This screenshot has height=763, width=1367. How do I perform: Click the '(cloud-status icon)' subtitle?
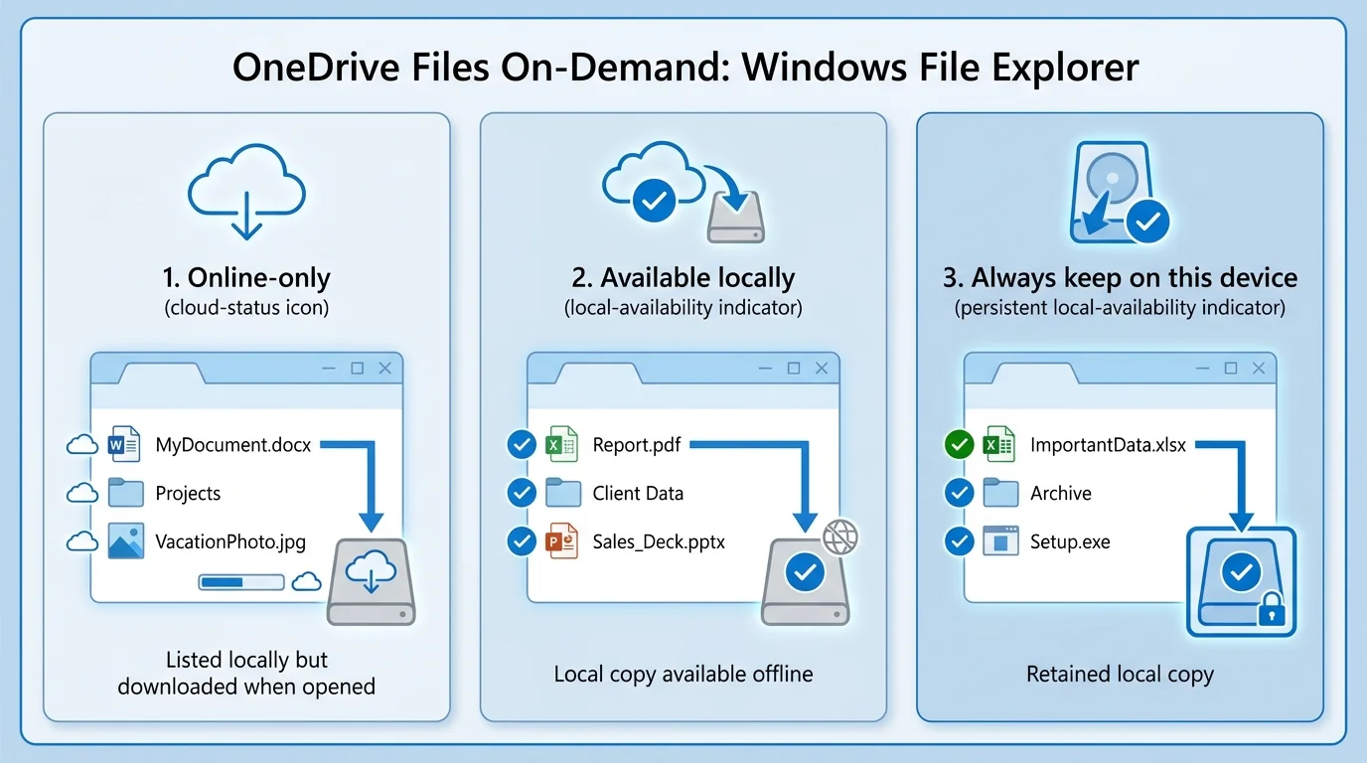[246, 308]
